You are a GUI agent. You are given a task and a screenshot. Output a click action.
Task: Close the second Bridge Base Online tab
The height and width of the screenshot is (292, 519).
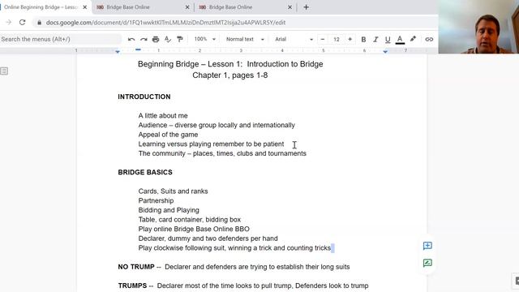point(187,7)
